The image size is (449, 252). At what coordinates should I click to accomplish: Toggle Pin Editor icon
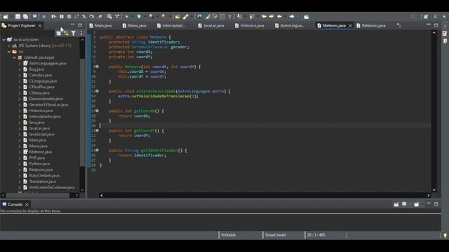click(306, 17)
